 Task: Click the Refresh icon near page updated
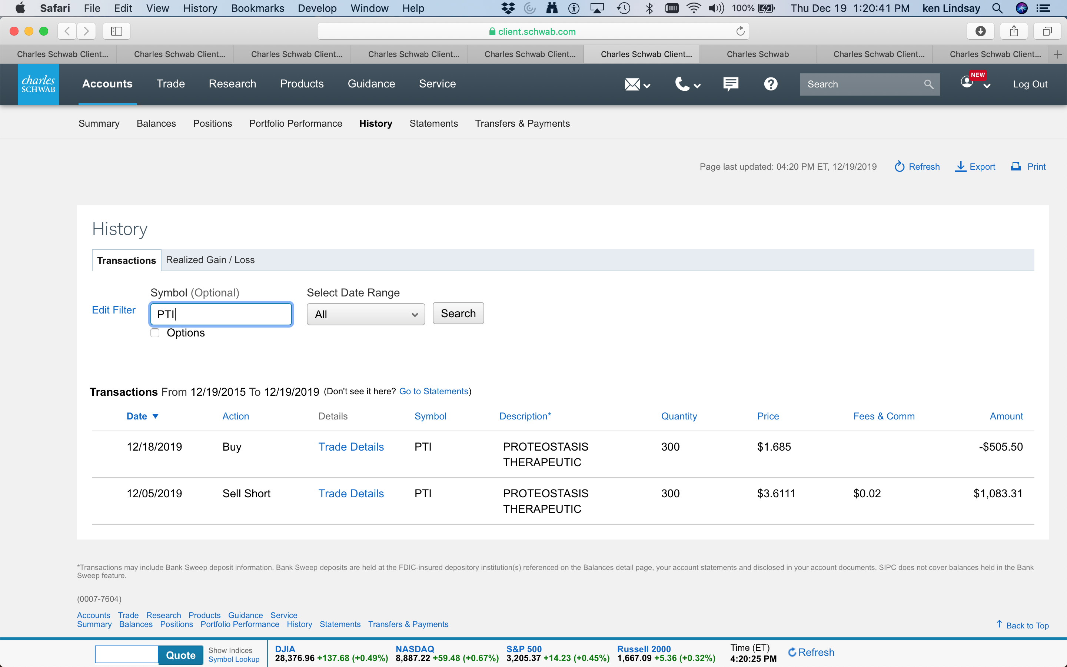(900, 167)
